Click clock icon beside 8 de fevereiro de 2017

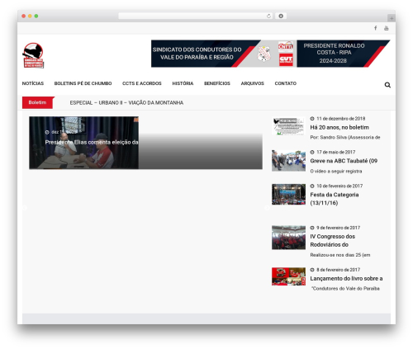pos(312,270)
